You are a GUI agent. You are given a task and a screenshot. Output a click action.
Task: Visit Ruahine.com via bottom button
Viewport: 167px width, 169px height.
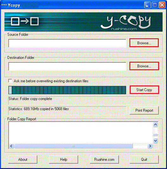pos(104,160)
